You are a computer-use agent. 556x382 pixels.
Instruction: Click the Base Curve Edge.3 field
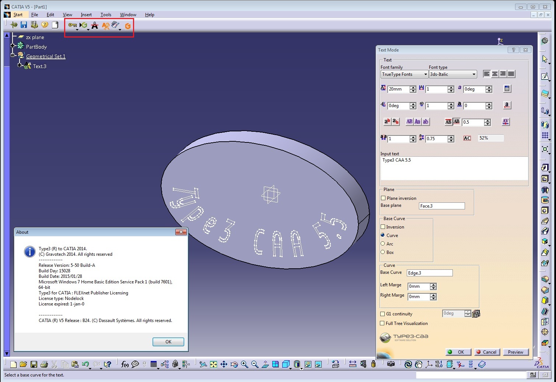pos(430,273)
